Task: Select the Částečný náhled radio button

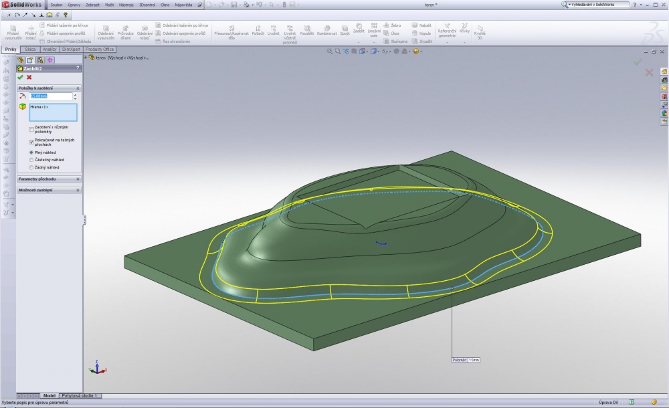Action: [31, 160]
